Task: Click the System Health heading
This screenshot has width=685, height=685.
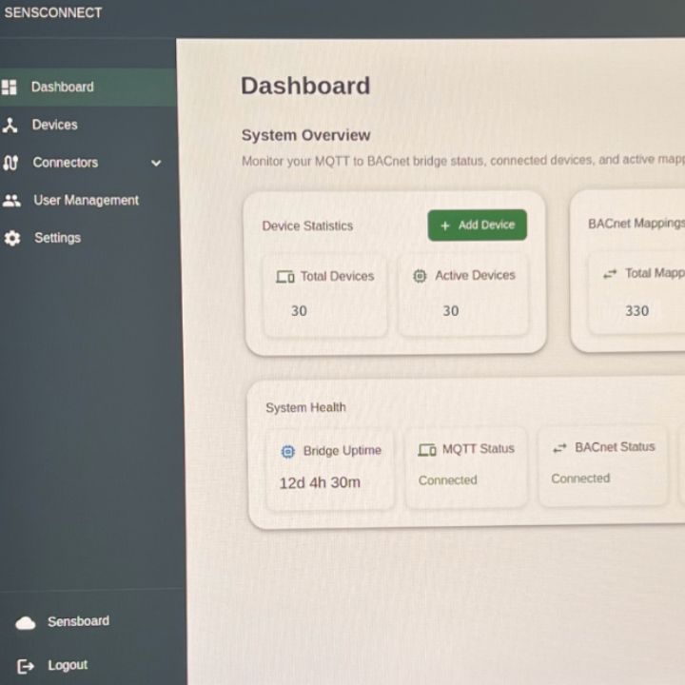Action: 305,407
